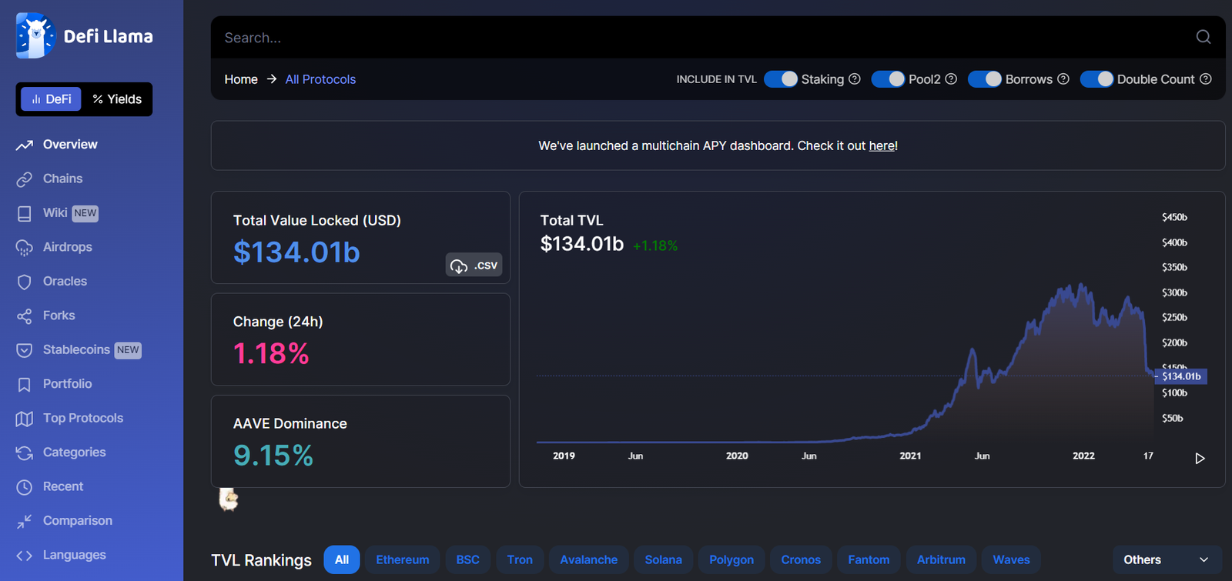Select the Tron chain filter

click(520, 559)
